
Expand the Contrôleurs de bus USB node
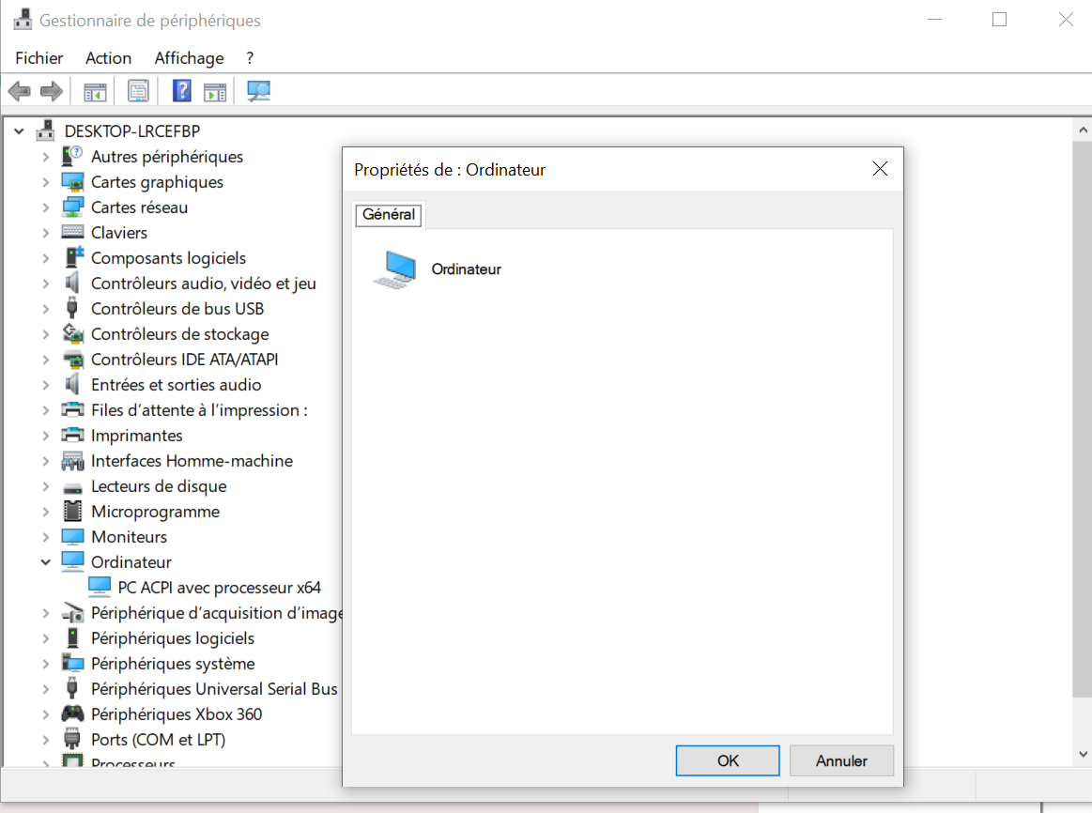coord(45,309)
